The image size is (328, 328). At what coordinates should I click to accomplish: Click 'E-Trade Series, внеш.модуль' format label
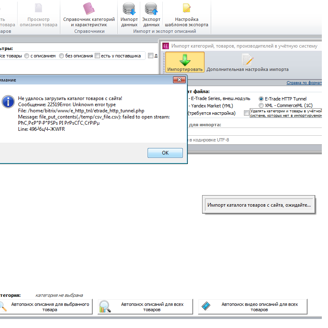(x=221, y=98)
